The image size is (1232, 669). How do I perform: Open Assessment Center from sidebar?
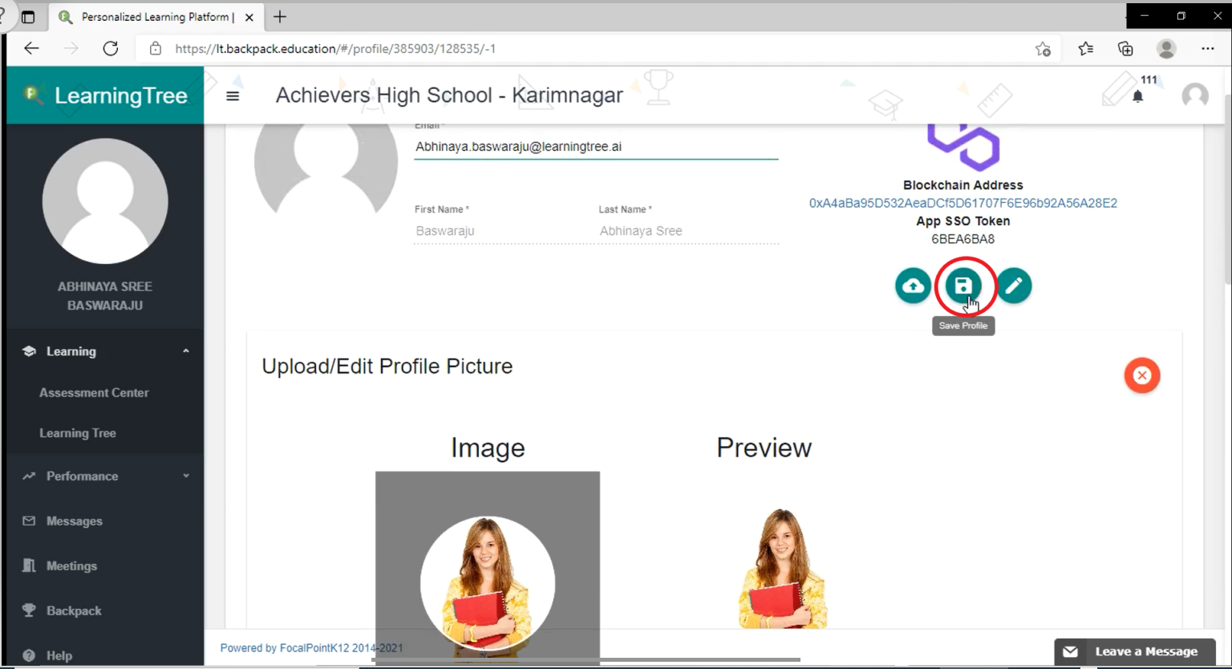coord(94,393)
